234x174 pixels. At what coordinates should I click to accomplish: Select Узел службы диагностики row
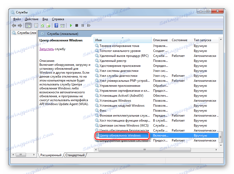pos(157,76)
